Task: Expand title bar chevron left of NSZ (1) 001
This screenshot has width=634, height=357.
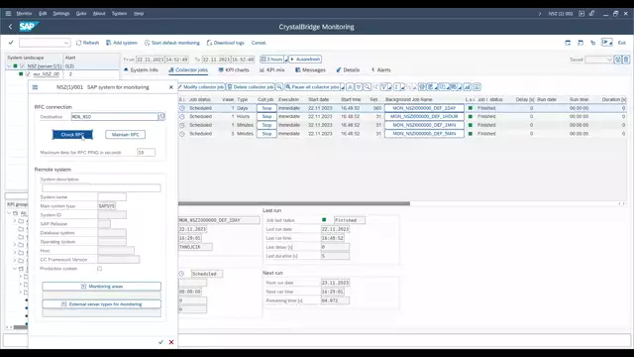Action: point(539,13)
